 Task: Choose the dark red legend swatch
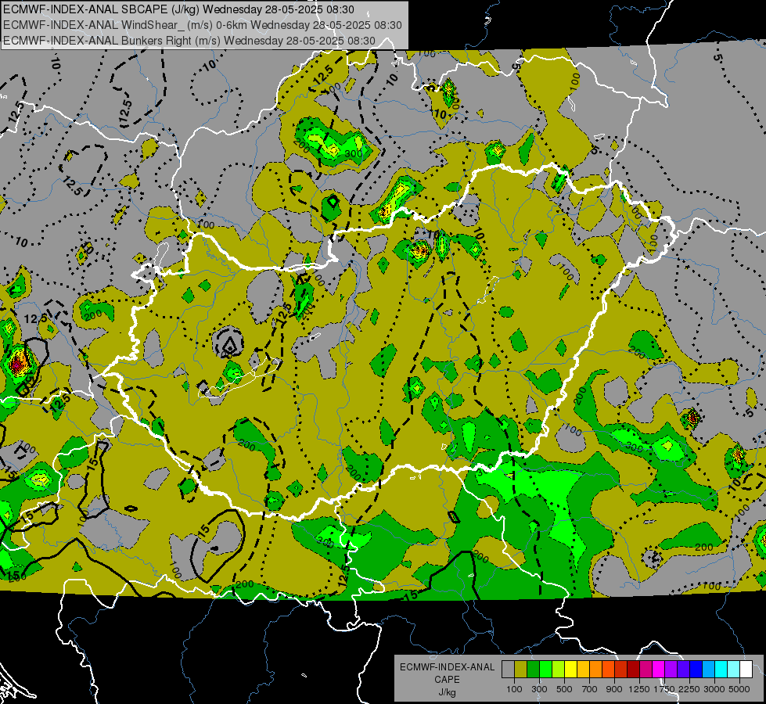pos(634,669)
